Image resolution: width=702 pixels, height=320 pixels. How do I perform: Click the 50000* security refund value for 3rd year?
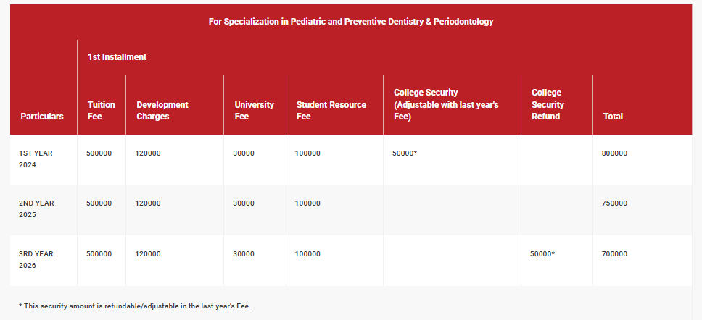(x=542, y=254)
